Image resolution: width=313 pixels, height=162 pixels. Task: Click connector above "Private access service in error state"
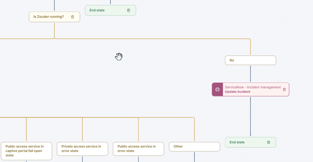coord(82,131)
